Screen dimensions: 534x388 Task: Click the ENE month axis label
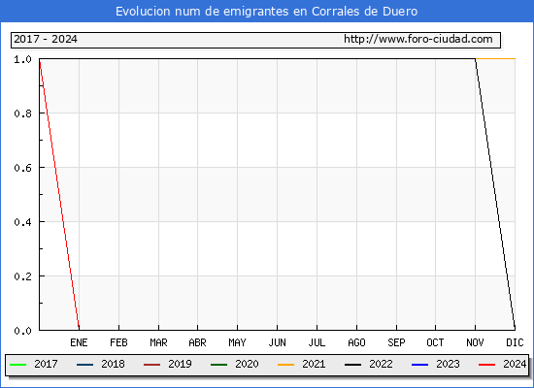79,342
